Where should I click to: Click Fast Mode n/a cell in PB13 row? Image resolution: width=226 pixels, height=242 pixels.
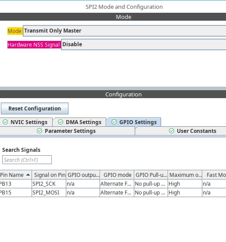pos(214,184)
